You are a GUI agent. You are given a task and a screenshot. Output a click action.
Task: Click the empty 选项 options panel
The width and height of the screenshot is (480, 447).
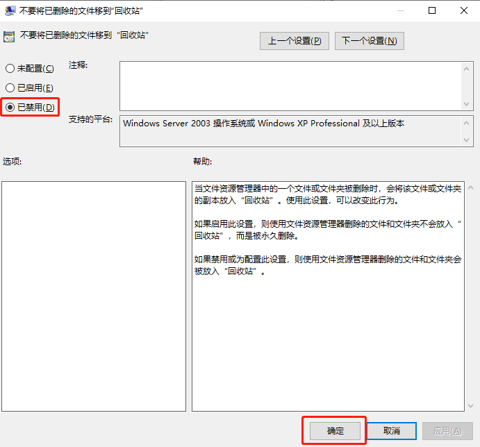click(x=94, y=296)
